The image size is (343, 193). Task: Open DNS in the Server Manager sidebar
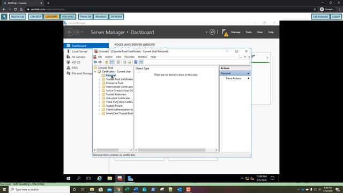pos(74,68)
